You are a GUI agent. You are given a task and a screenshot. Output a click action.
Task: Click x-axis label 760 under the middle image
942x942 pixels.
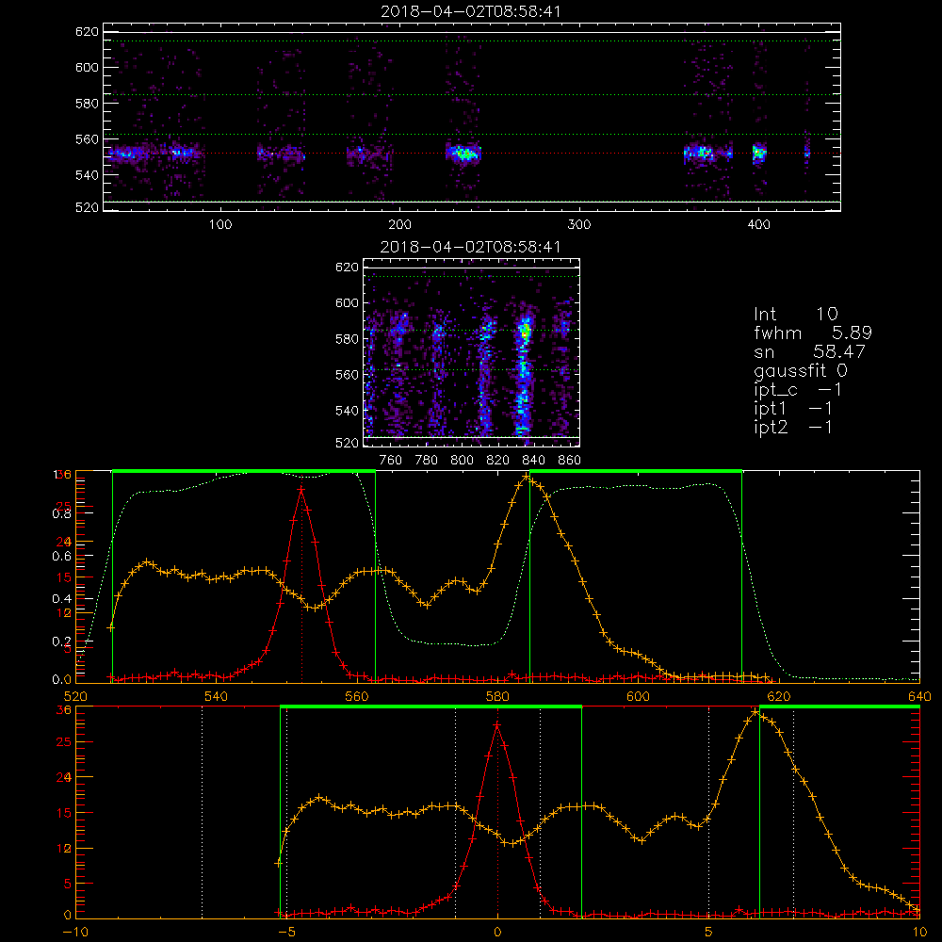click(391, 461)
